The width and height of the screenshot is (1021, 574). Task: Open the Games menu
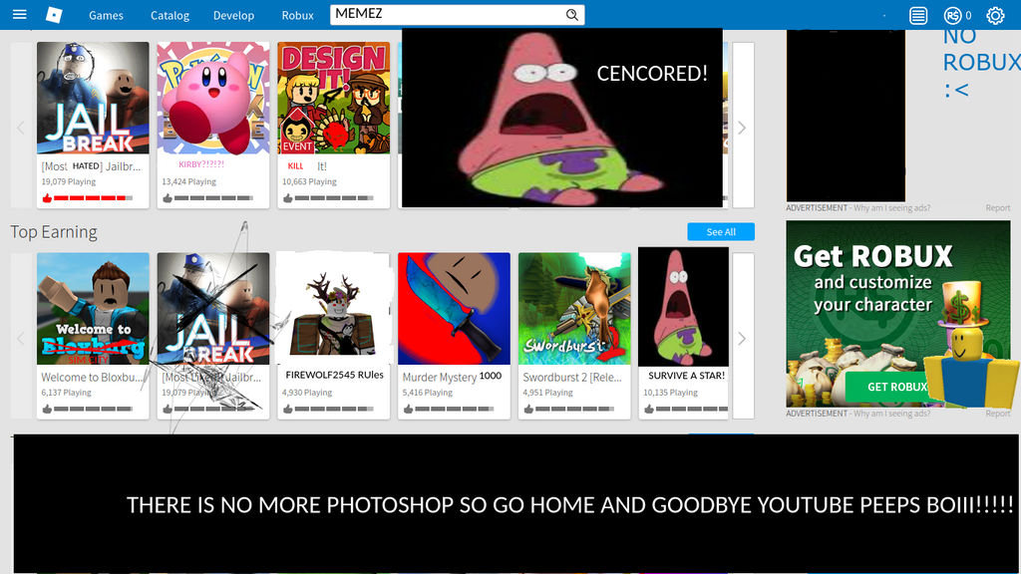pos(106,15)
